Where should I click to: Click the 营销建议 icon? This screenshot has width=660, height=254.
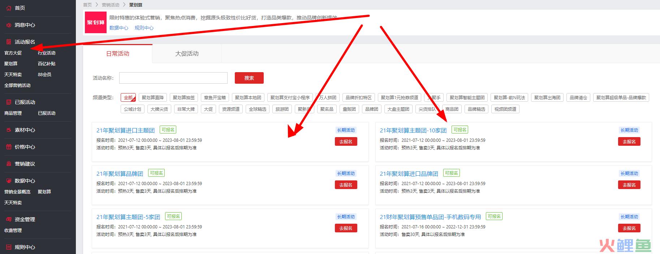tap(9, 164)
